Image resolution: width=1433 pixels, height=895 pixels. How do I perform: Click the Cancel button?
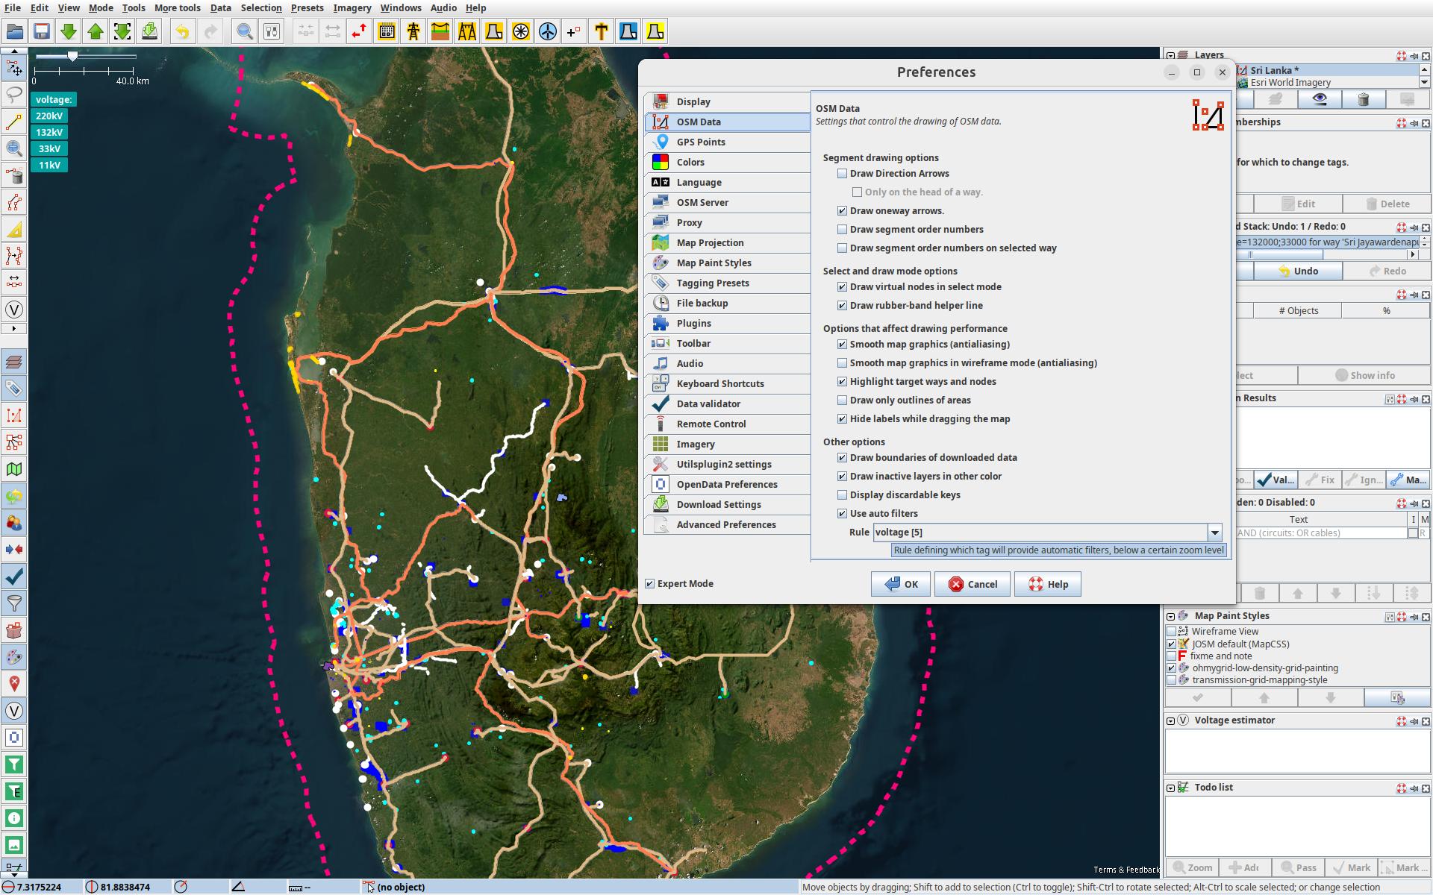(x=972, y=585)
